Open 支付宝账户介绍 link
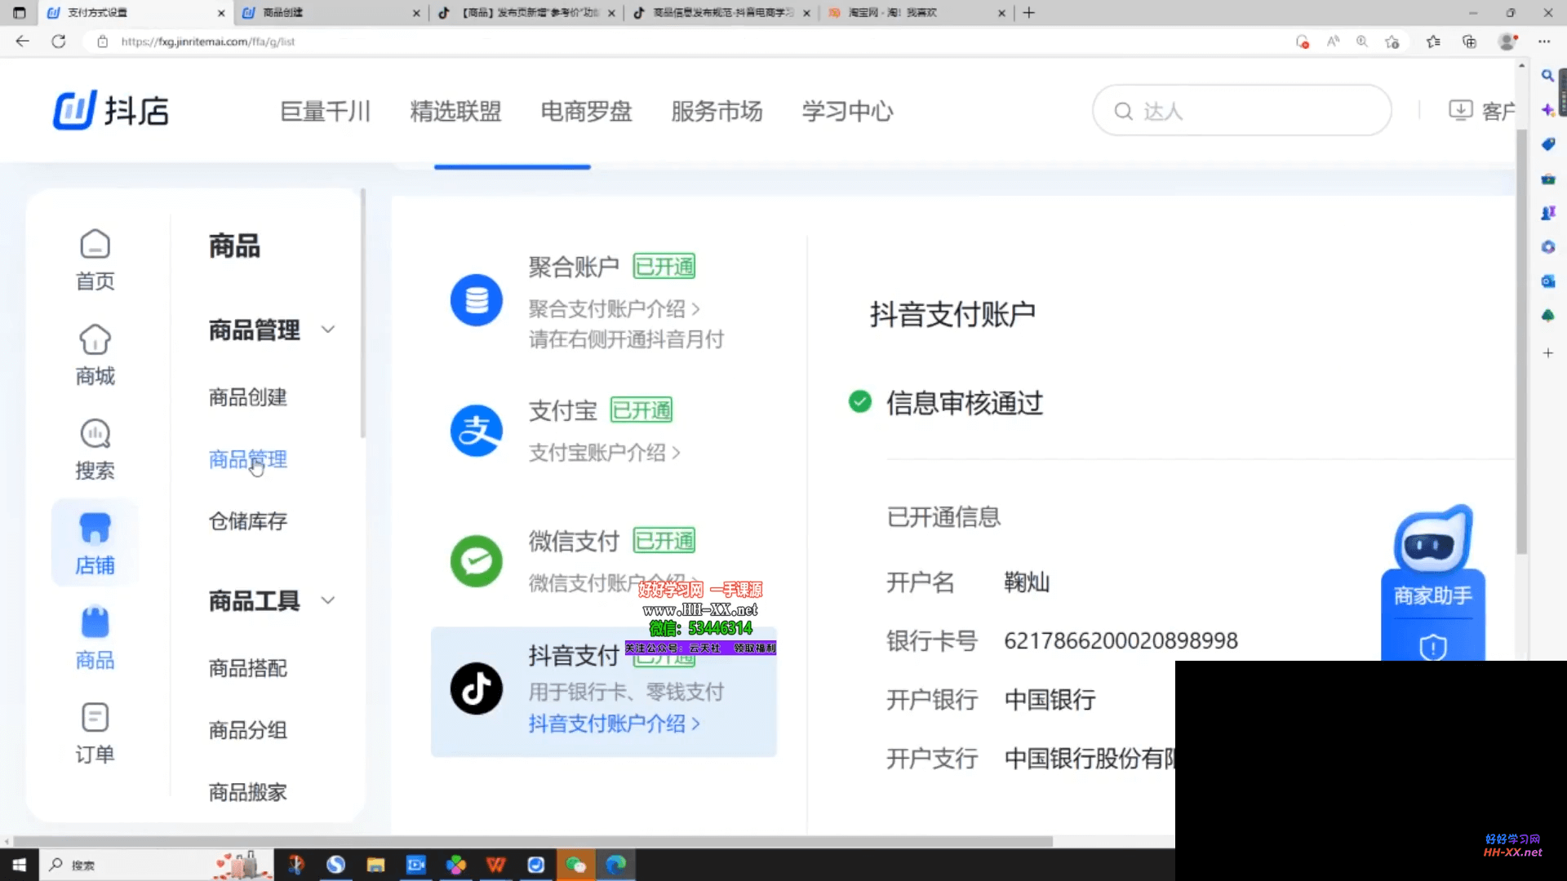Image resolution: width=1567 pixels, height=881 pixels. [x=605, y=453]
